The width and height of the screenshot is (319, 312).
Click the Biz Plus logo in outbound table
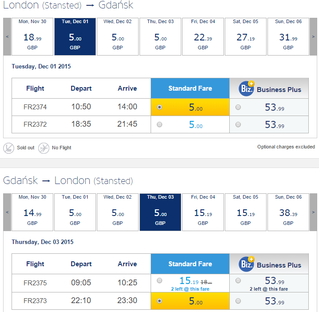[x=247, y=88]
